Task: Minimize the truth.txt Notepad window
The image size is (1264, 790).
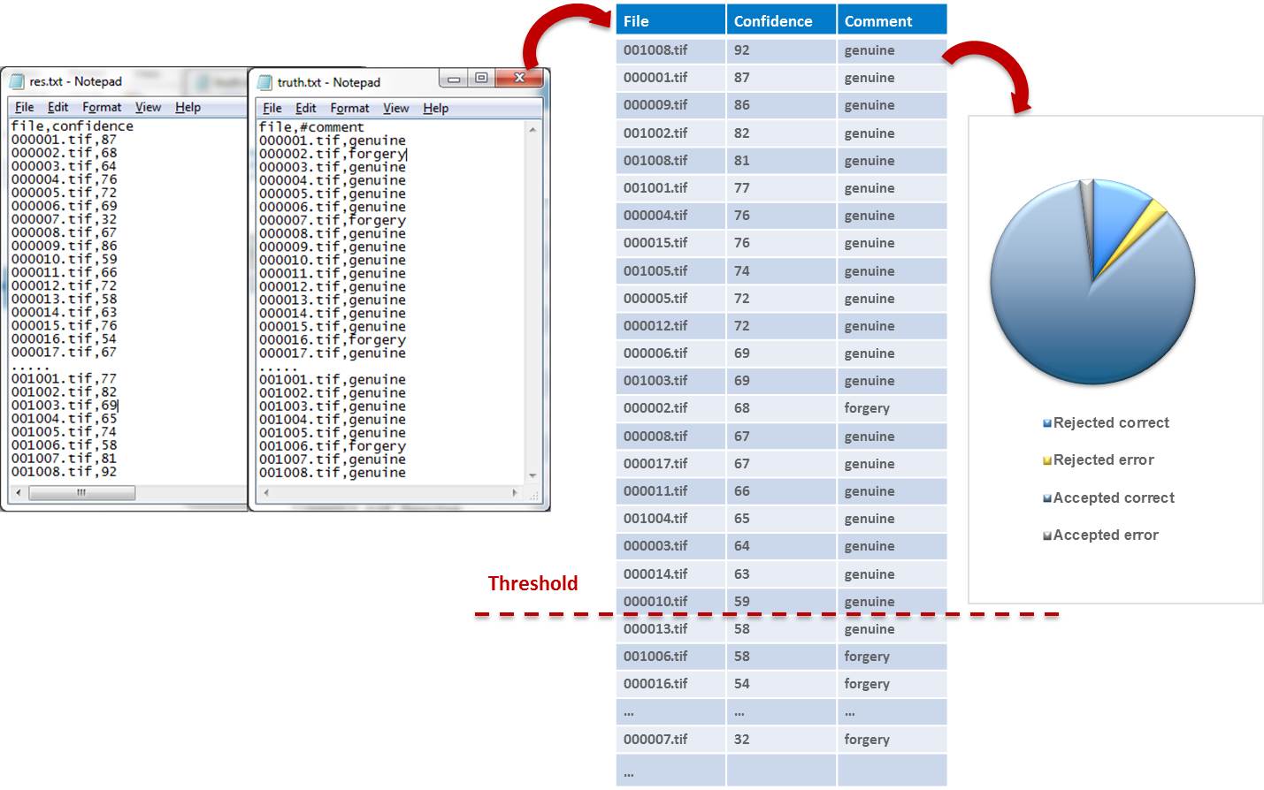Action: coord(454,79)
